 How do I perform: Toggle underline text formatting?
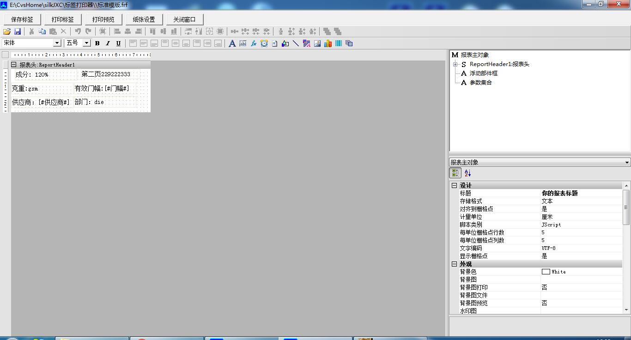[118, 43]
